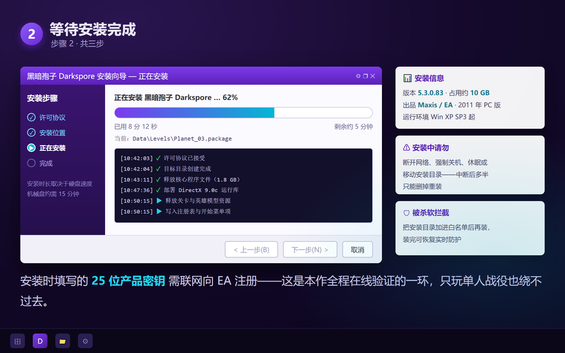Image resolution: width=565 pixels, height=353 pixels.
Task: Click the 步骤 2 · 共三步 subtitle
Action: pos(77,43)
